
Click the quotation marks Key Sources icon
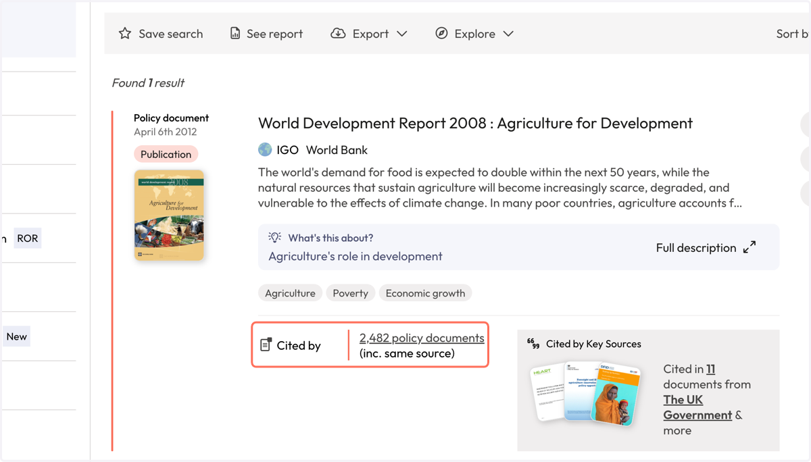[x=533, y=344]
